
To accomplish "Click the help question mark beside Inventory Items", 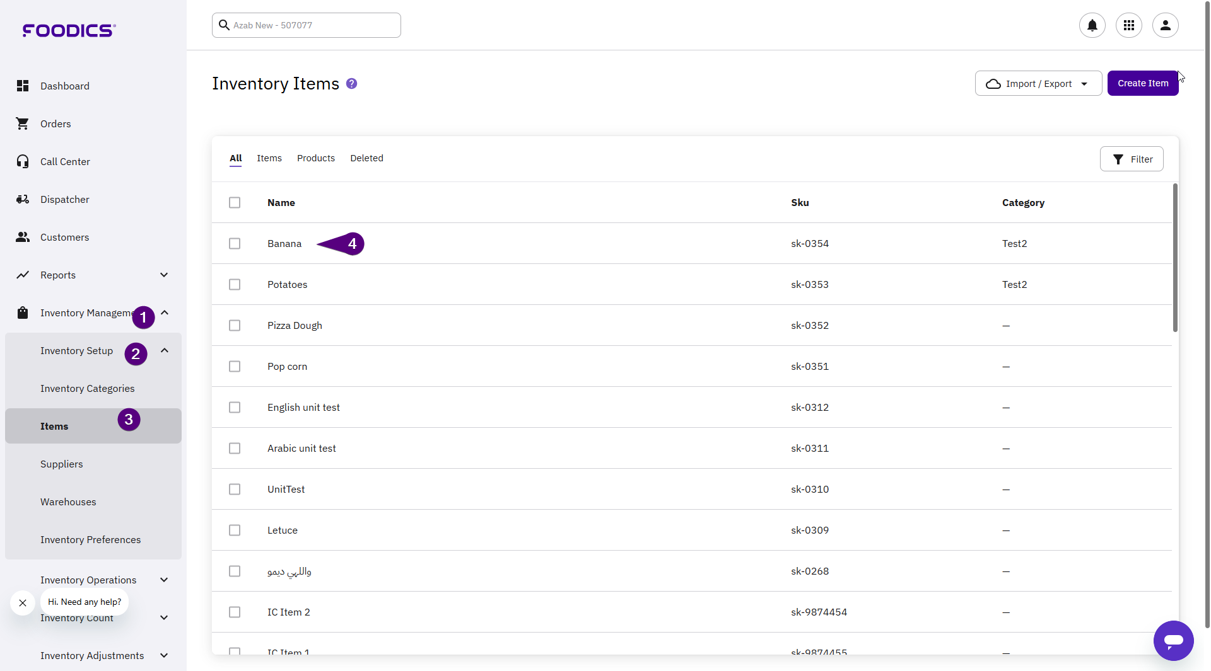I will tap(352, 84).
